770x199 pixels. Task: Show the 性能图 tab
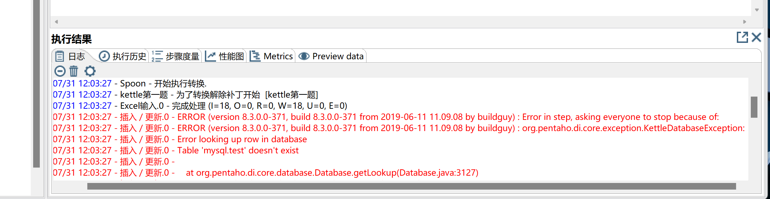point(225,56)
